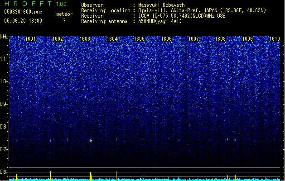Viewport: 285px width, 181px height.
Task: Click the 0.7 kHz axis tick label
Action: 4,149
